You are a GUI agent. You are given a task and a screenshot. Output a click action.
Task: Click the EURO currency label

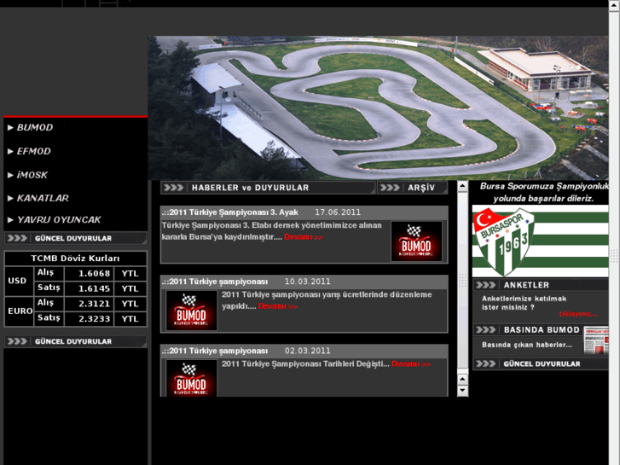[19, 311]
